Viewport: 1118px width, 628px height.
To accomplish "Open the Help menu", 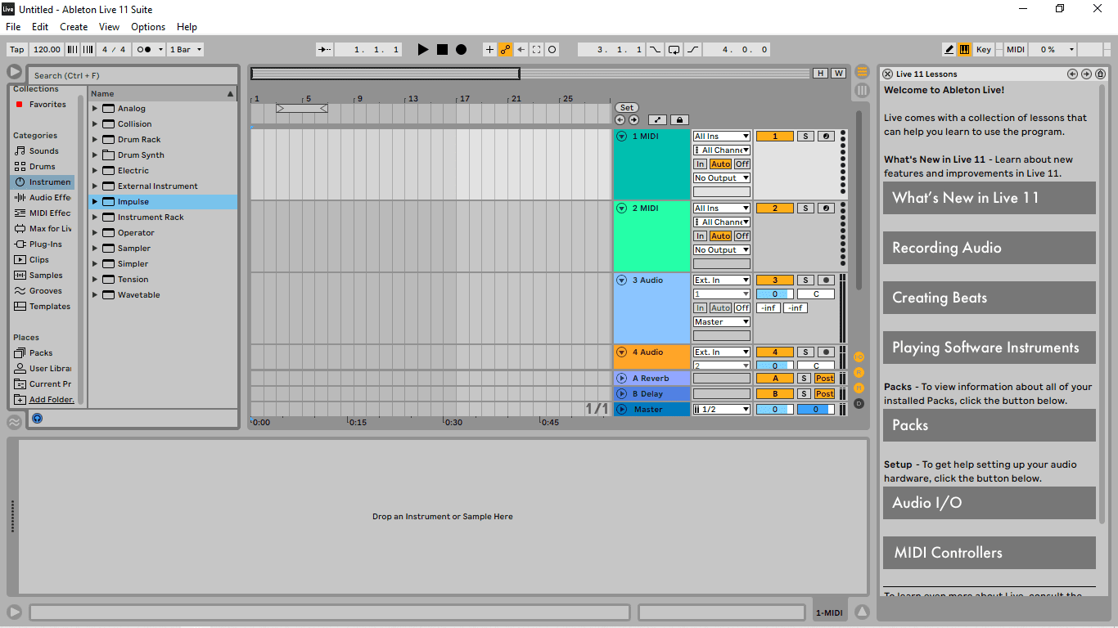I will [187, 27].
